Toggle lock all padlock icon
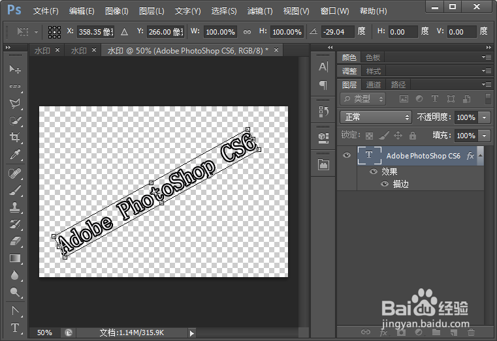Viewport: 497px width, 341px height. click(x=412, y=136)
